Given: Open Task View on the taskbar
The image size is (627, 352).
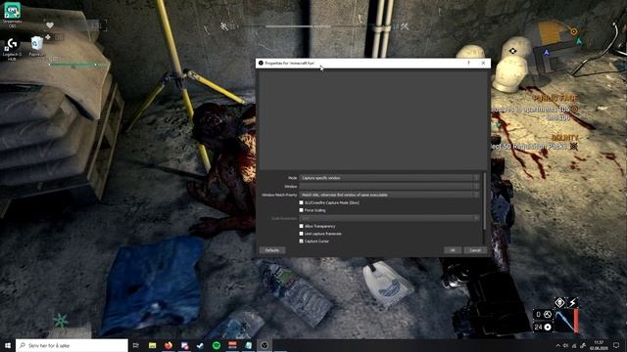Looking at the screenshot, I should 136,345.
